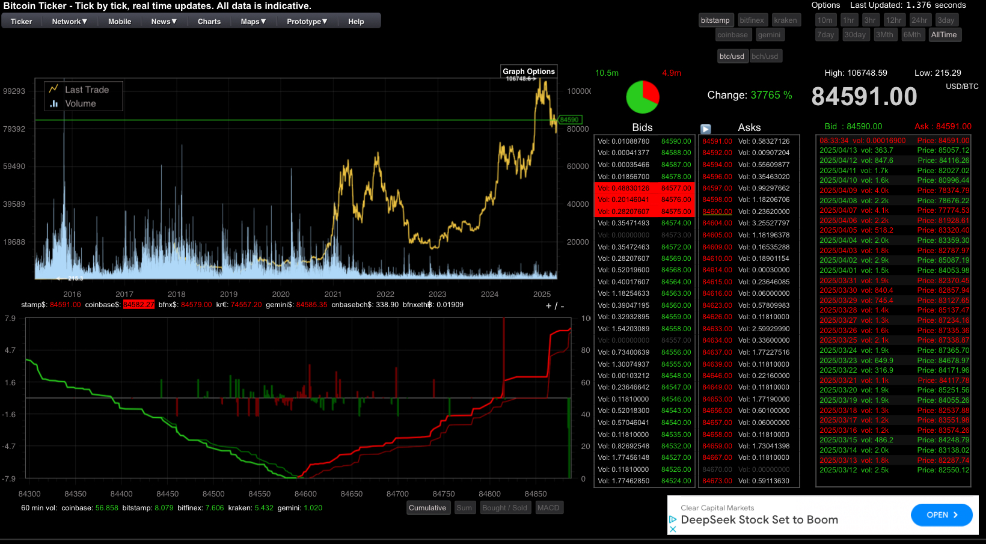The width and height of the screenshot is (986, 544).
Task: Select the MACD chart mode
Action: 548,508
